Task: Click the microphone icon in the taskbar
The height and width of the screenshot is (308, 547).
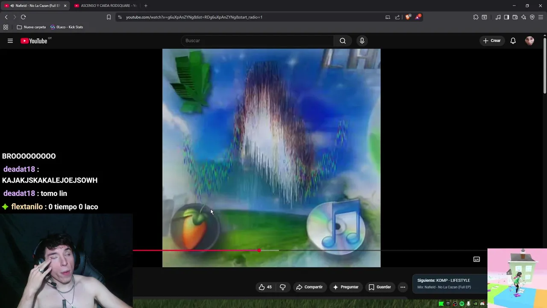Action: coord(468,304)
